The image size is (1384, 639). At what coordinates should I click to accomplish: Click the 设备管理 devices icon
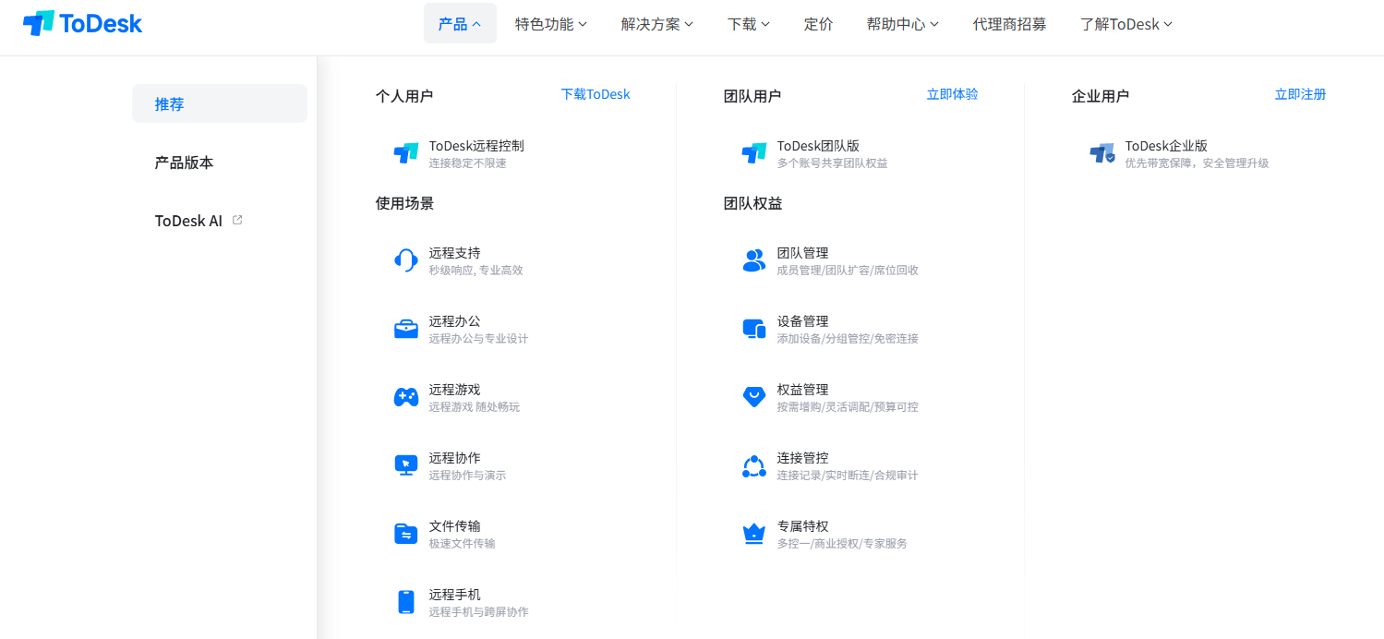point(754,329)
